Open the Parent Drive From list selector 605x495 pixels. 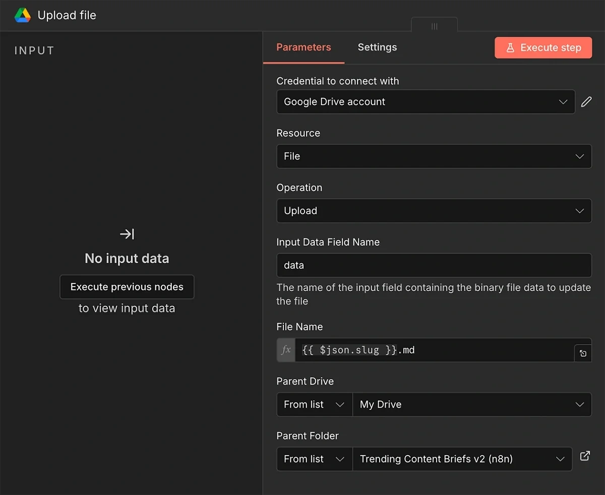(x=314, y=404)
